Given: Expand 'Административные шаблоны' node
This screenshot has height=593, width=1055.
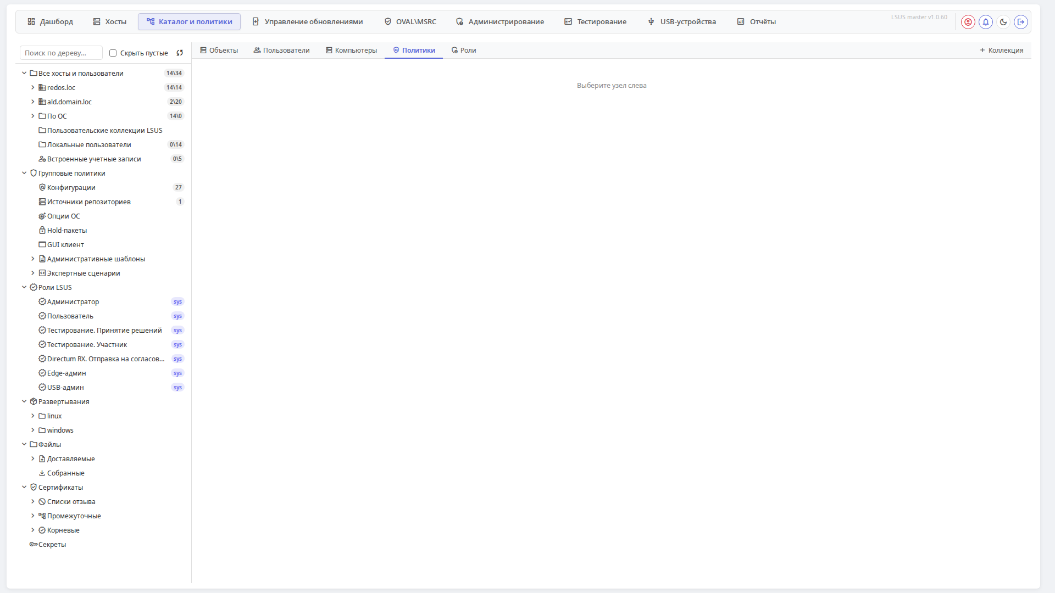Looking at the screenshot, I should pyautogui.click(x=33, y=259).
